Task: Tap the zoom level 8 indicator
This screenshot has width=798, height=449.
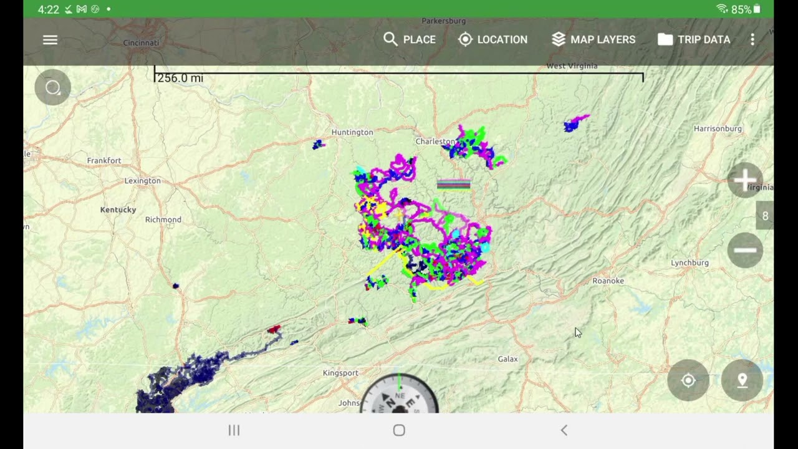Action: [x=765, y=216]
